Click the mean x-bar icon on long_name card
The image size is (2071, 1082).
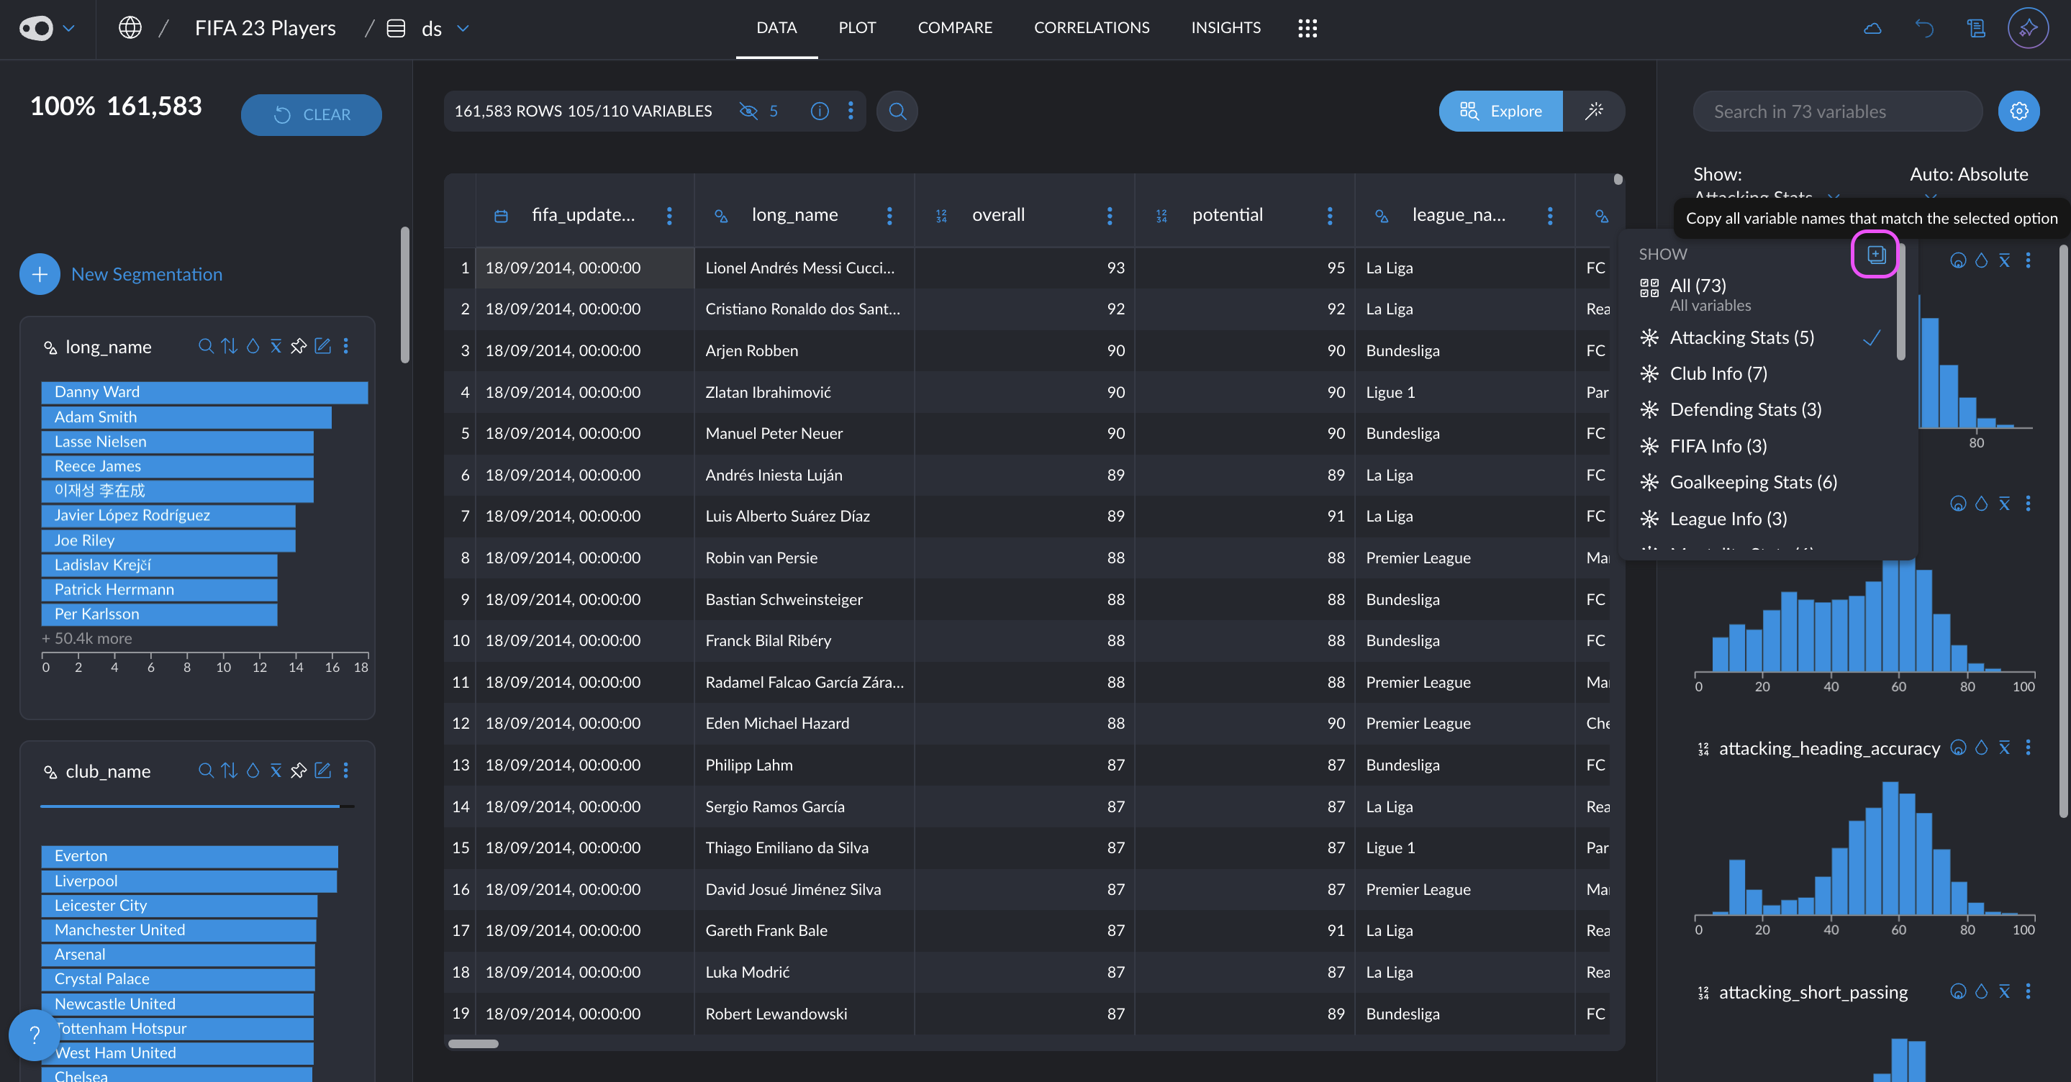click(276, 347)
